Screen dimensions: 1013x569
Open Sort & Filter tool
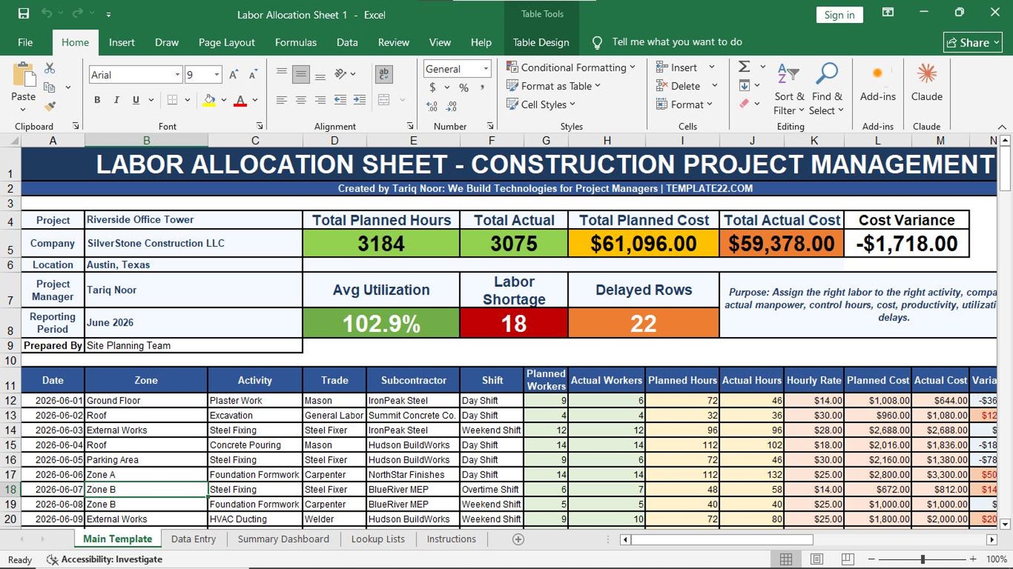click(x=788, y=89)
